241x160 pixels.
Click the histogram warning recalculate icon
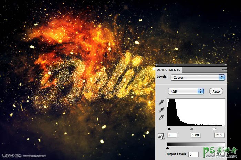pos(160,136)
